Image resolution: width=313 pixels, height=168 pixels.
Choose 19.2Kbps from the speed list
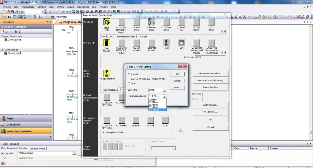pyautogui.click(x=157, y=102)
